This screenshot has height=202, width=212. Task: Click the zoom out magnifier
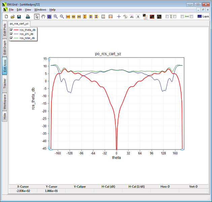coord(62,16)
